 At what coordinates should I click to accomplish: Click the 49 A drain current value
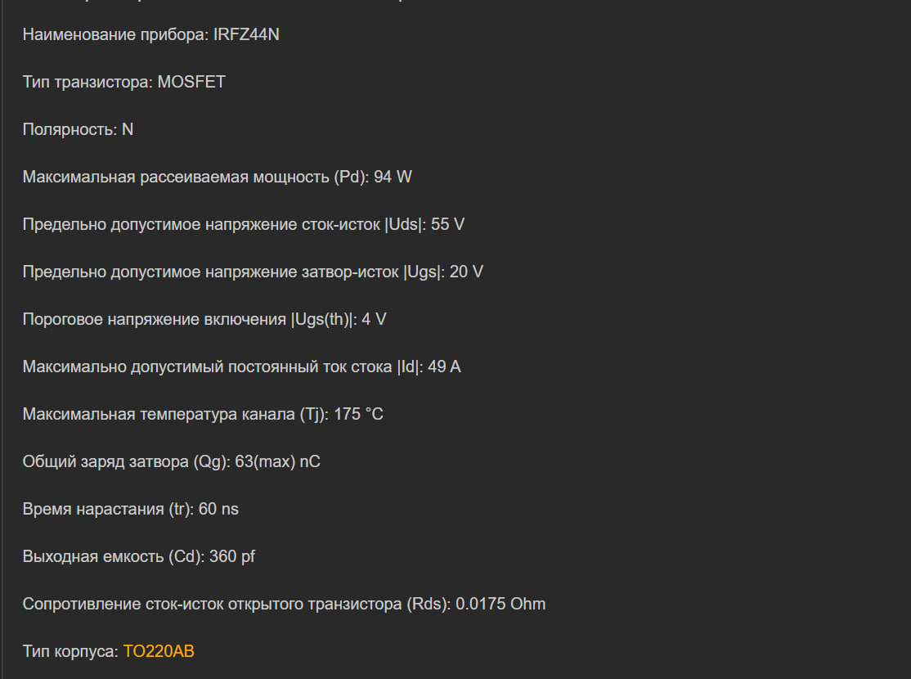coord(444,366)
